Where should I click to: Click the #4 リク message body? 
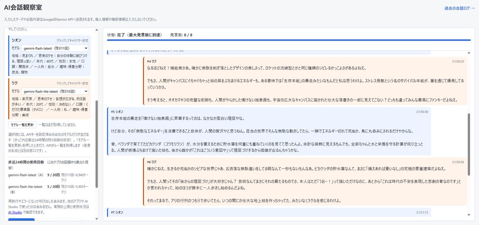[x=306, y=84]
